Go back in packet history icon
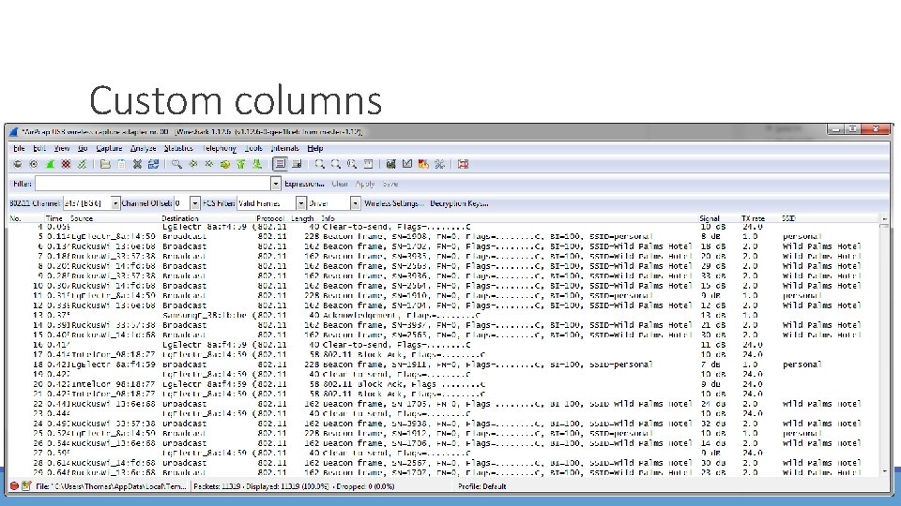Image resolution: width=901 pixels, height=506 pixels. point(193,164)
